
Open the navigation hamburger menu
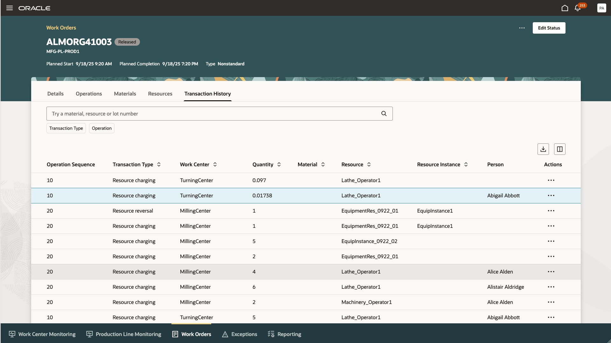point(9,8)
